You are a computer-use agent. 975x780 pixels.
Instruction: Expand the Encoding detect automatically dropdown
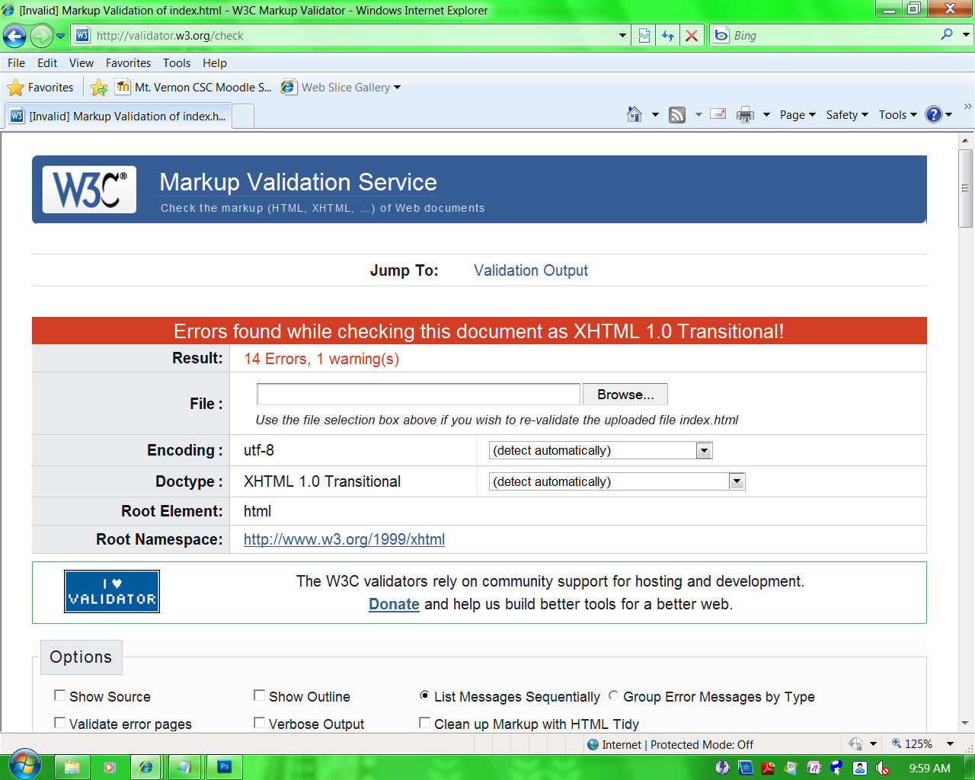coord(704,451)
